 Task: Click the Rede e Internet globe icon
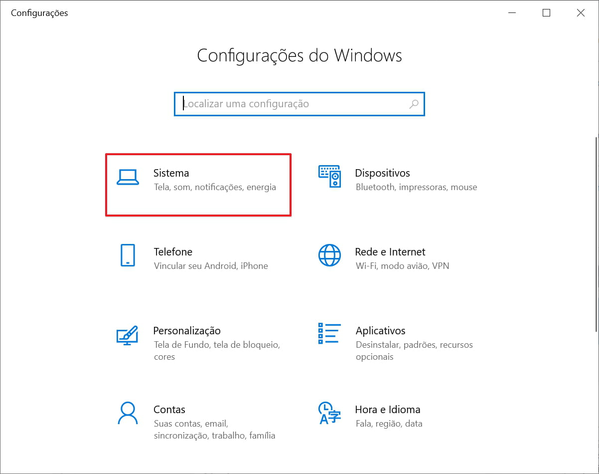[x=329, y=255]
